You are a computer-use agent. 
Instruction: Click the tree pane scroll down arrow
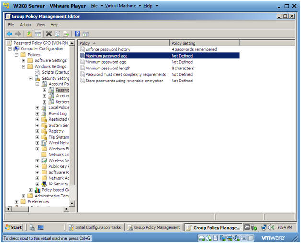72,203
